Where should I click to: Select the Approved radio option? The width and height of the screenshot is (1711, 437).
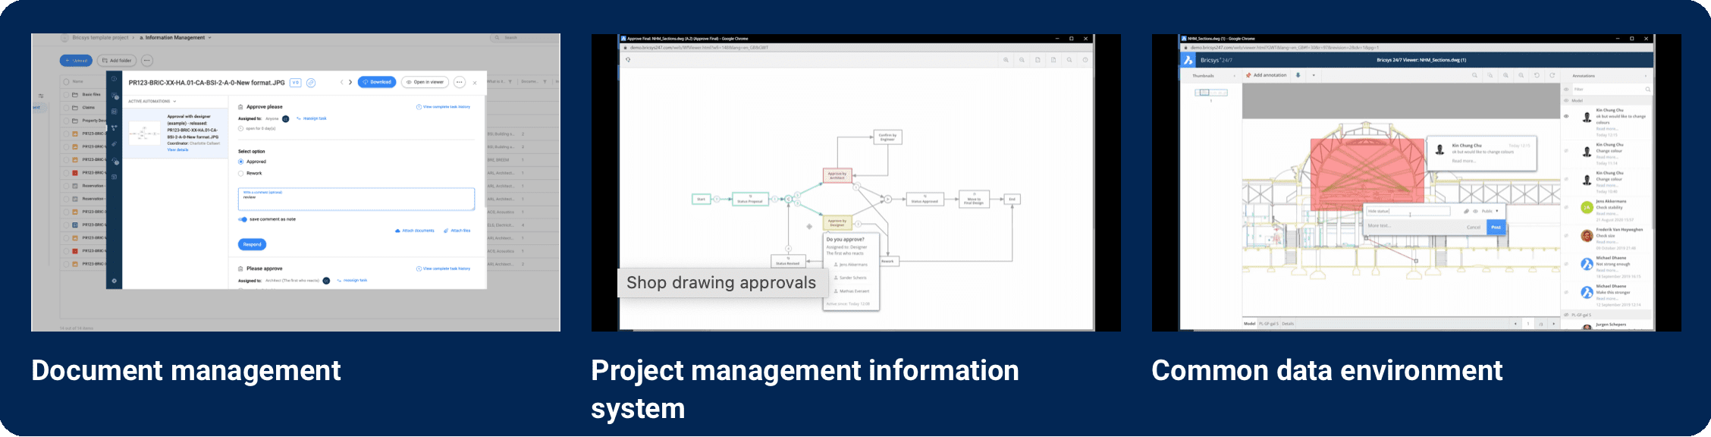coord(241,162)
